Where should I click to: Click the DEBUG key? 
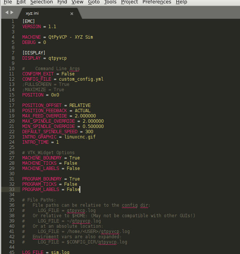tap(29, 42)
